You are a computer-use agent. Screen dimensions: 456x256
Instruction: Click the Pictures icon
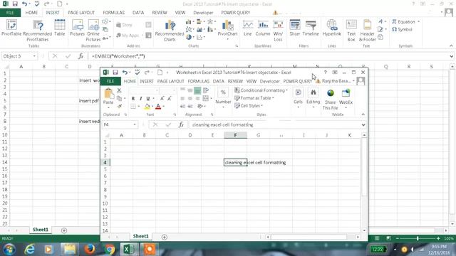tap(78, 28)
